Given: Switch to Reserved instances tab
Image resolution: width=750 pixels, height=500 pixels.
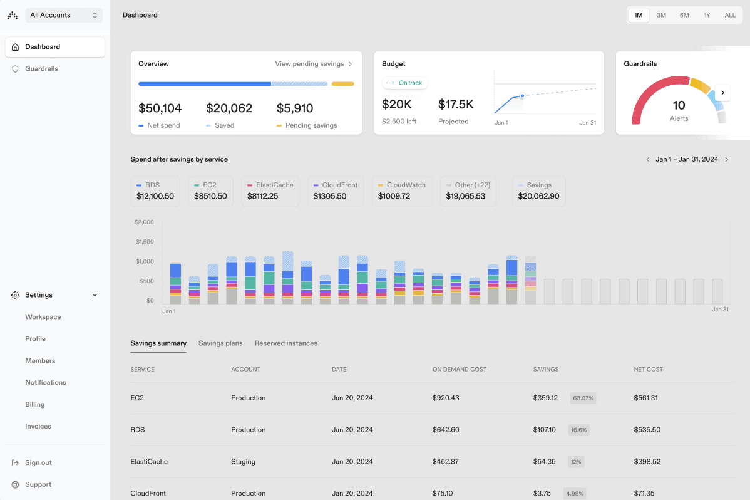Looking at the screenshot, I should 286,343.
